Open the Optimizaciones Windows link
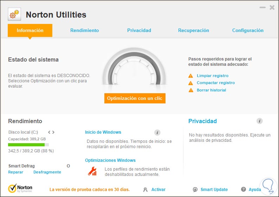 (110, 160)
